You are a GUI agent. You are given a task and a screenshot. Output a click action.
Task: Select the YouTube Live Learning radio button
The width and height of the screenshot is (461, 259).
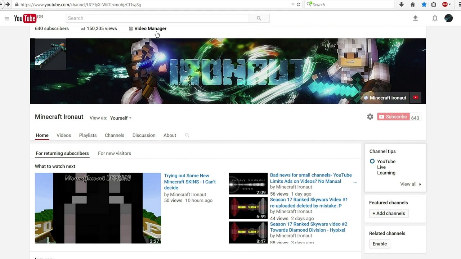click(372, 162)
